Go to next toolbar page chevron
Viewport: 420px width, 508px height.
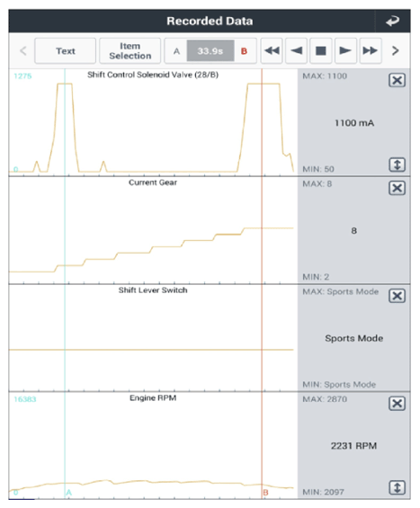(x=395, y=51)
